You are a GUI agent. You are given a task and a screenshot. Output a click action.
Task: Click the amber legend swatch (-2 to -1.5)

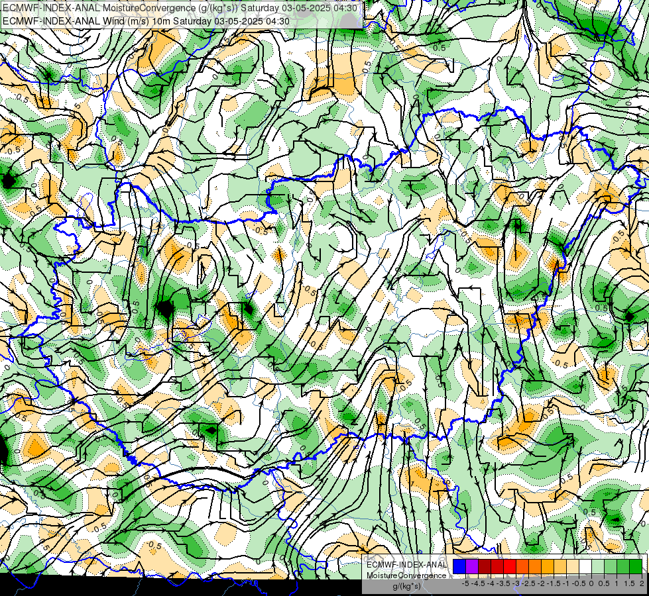[x=548, y=566]
